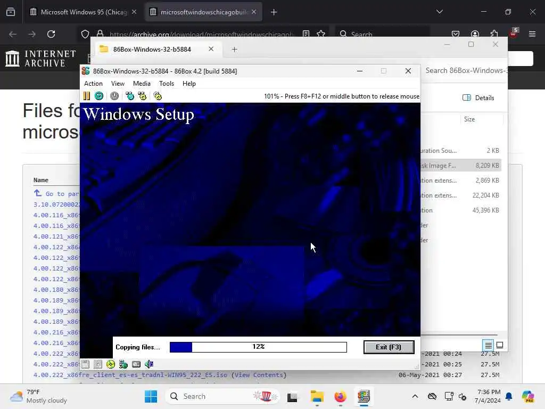Image resolution: width=545 pixels, height=409 pixels.
Task: Open the Copilot preview icon in the taskbar
Action: coord(529,396)
